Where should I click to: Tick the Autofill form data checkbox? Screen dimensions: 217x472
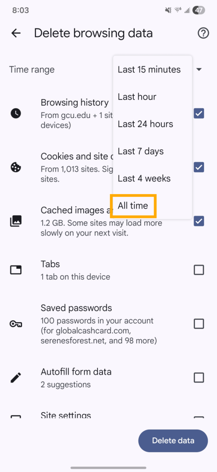[x=199, y=378]
